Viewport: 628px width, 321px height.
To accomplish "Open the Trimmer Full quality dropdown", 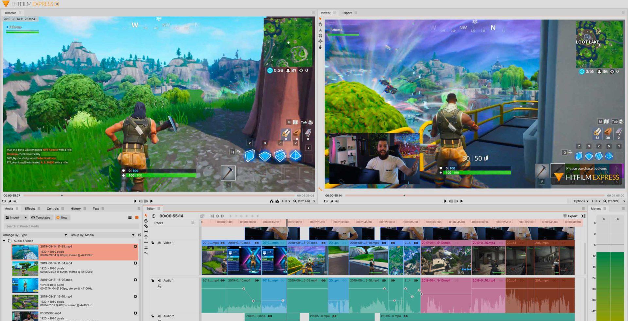I will tap(286, 201).
